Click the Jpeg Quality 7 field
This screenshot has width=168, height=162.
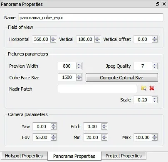(x=143, y=66)
